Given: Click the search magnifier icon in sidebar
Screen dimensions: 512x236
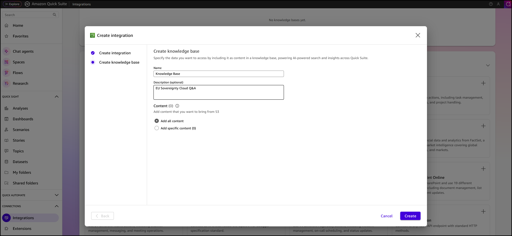Looking at the screenshot, I should point(55,15).
